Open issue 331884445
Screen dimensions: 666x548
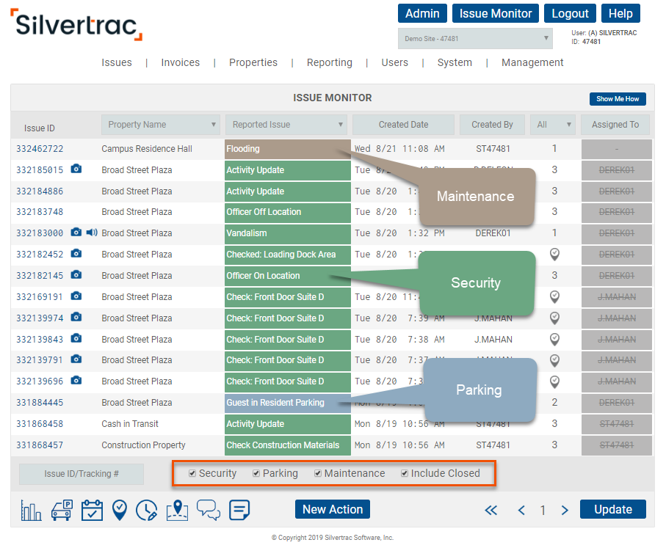[x=40, y=403]
